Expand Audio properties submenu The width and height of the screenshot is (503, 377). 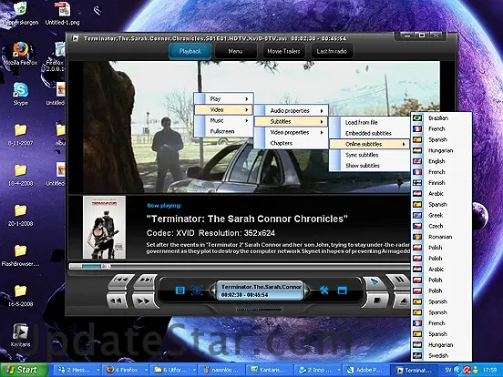292,110
